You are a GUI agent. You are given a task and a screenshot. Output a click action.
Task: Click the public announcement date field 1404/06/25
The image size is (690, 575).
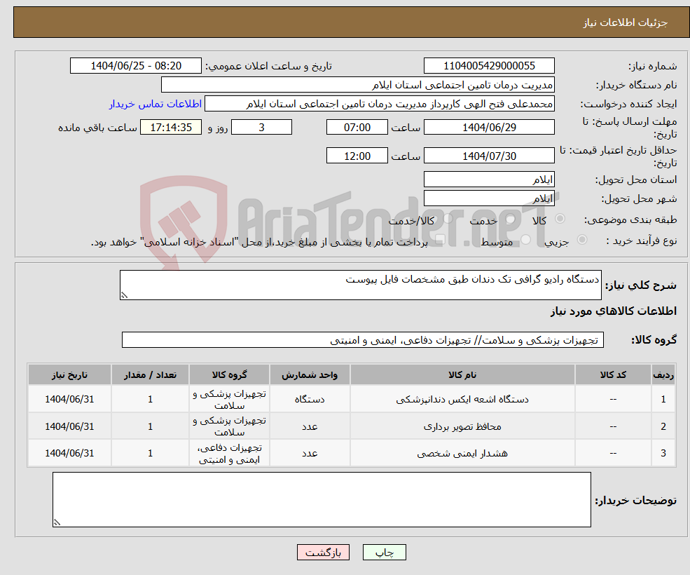coord(136,65)
